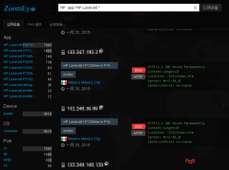Click the device icon beside the first blurred IP
229x170 pixels.
click(x=63, y=52)
